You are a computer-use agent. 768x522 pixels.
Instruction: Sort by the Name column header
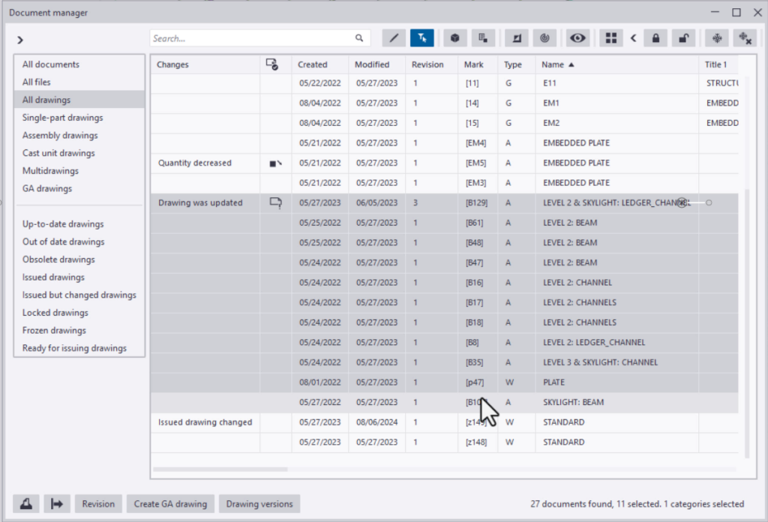(557, 64)
